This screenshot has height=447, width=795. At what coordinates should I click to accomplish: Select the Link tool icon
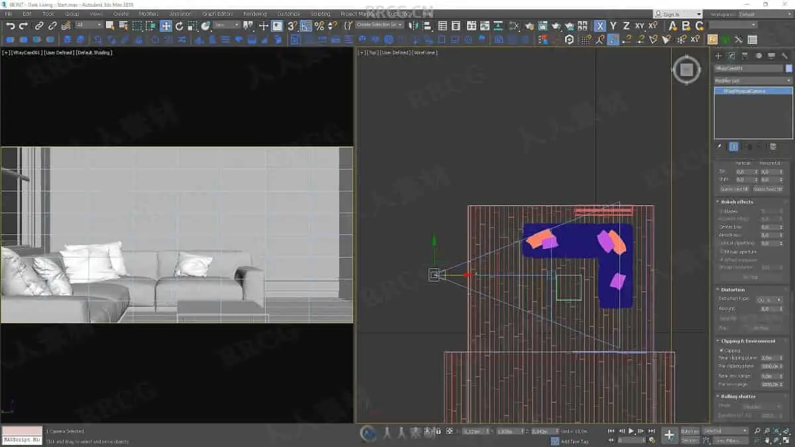pyautogui.click(x=39, y=26)
